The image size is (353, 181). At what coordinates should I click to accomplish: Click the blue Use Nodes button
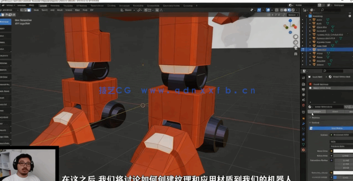pos(332,128)
